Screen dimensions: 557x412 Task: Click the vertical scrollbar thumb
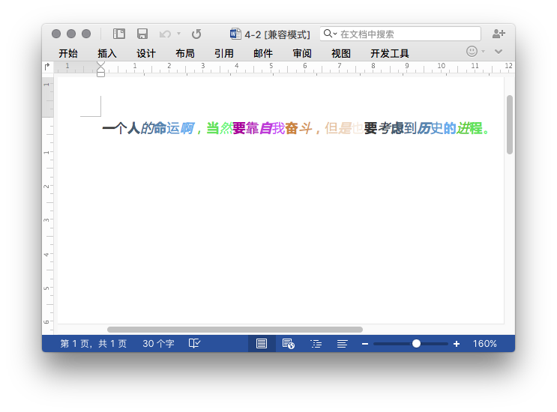tap(510, 124)
